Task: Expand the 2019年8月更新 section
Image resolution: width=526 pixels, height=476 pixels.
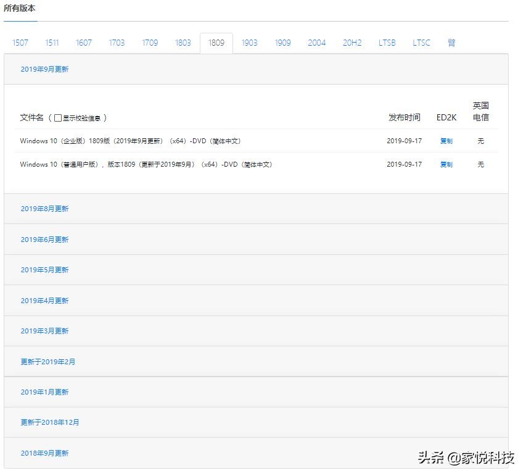Action: coord(44,209)
